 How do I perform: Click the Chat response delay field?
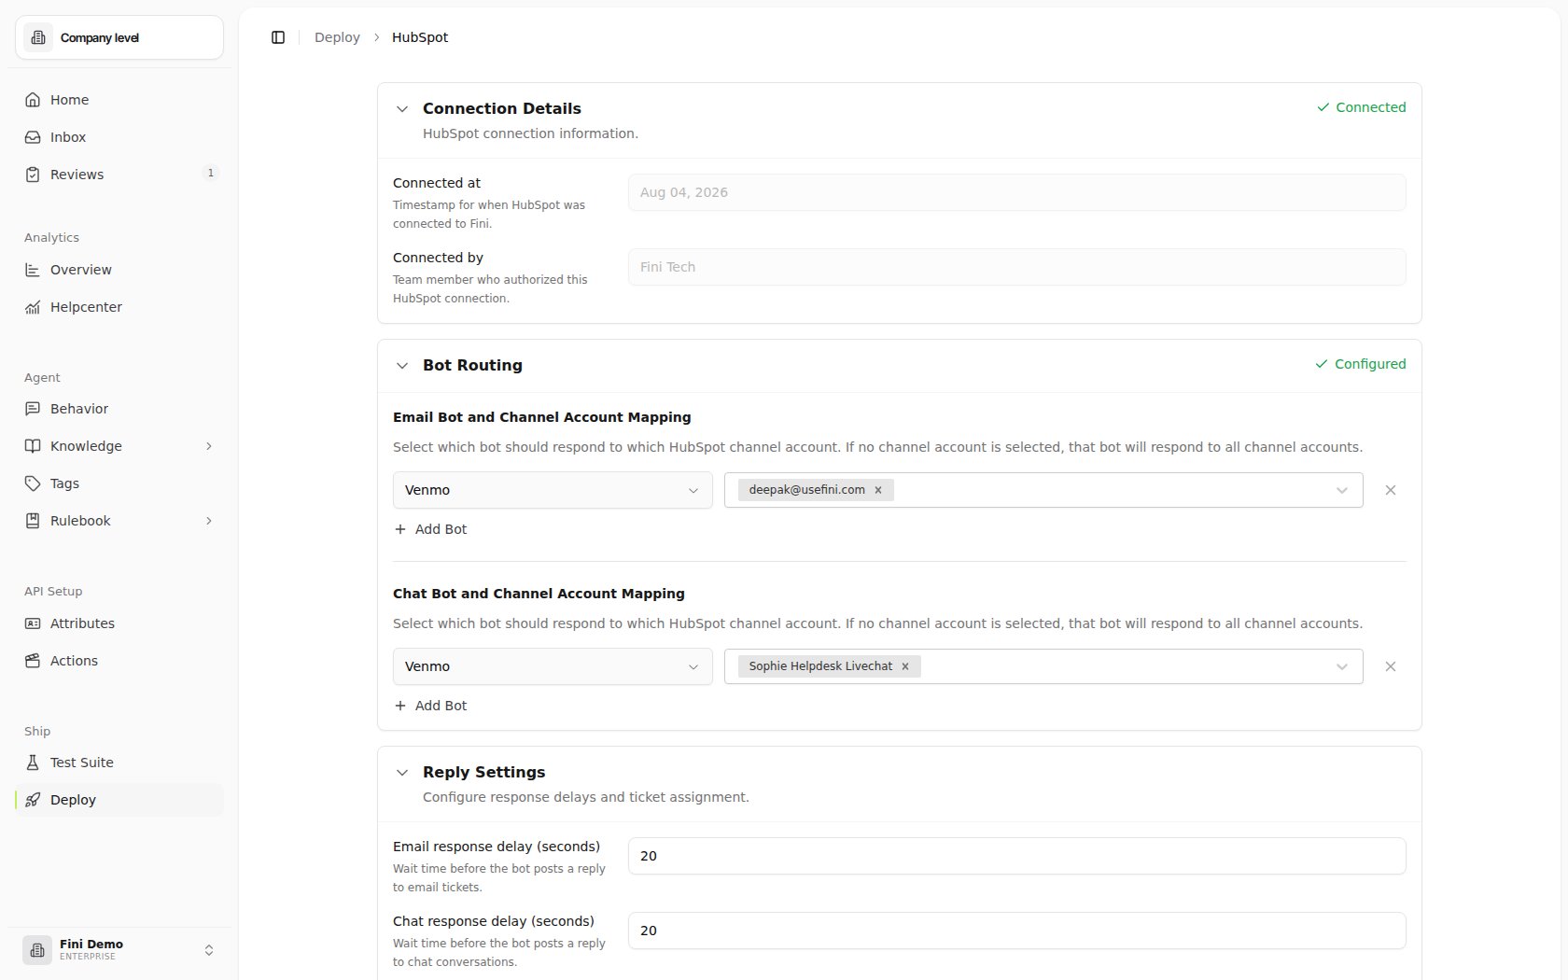pos(1017,931)
